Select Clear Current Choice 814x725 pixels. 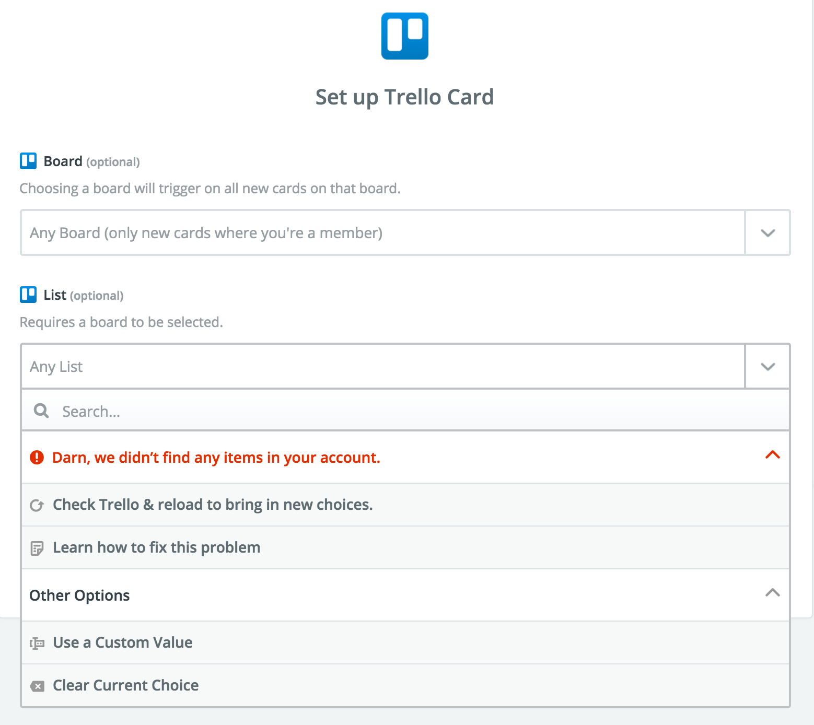pyautogui.click(x=405, y=685)
